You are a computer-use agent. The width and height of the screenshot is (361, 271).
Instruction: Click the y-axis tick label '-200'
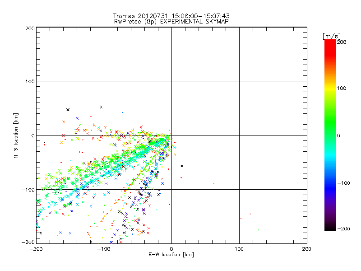(x=28, y=242)
